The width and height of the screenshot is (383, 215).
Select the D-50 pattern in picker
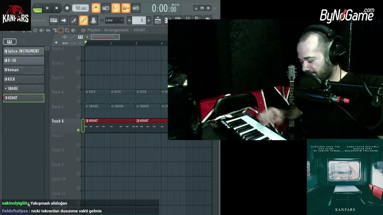(24, 60)
